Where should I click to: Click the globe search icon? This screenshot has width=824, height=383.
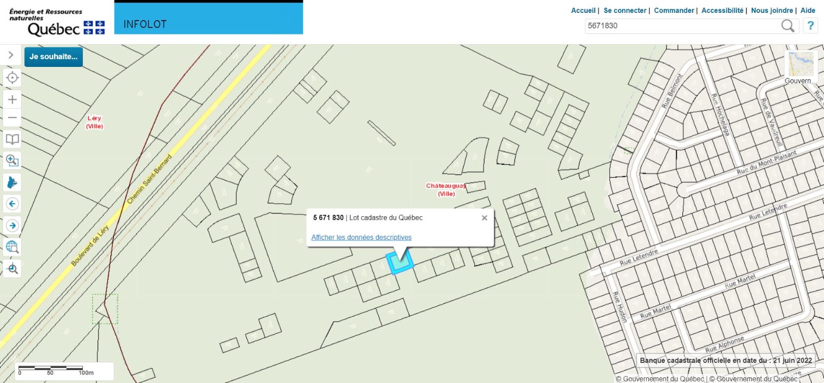point(12,247)
